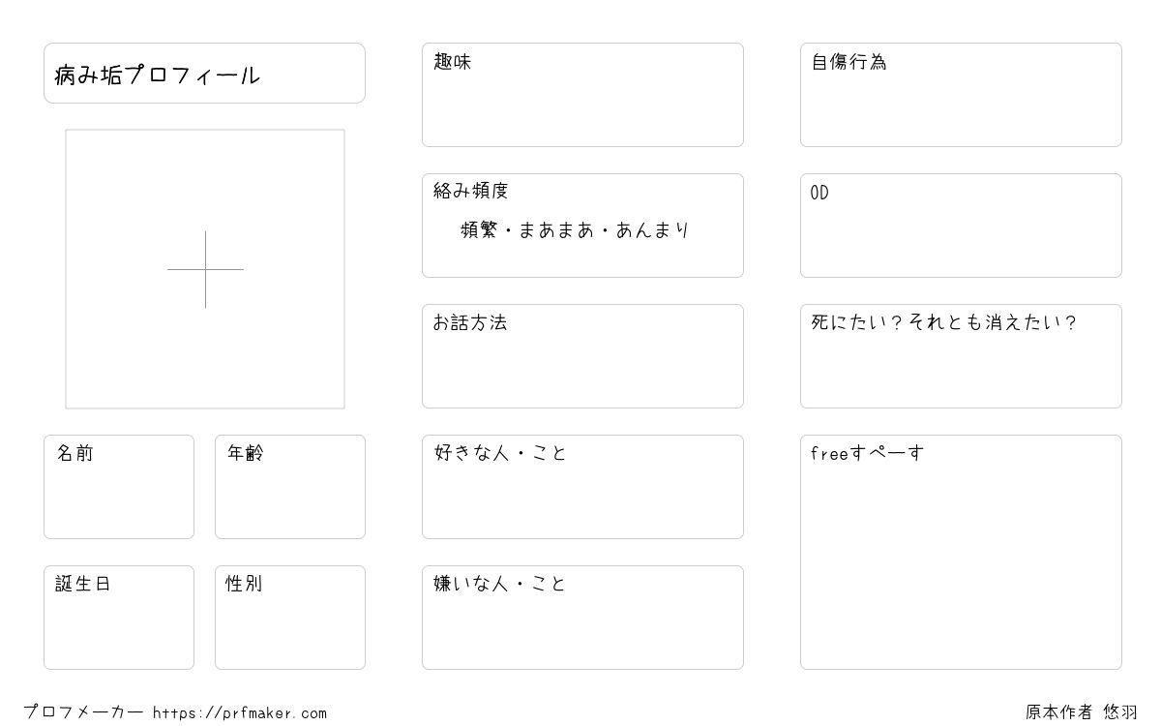Click the 好きな人・こと box
Screen dimensions: 1161x726
click(x=582, y=487)
